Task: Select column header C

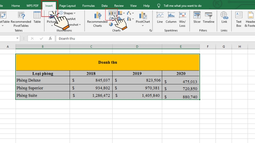Action: point(91,47)
